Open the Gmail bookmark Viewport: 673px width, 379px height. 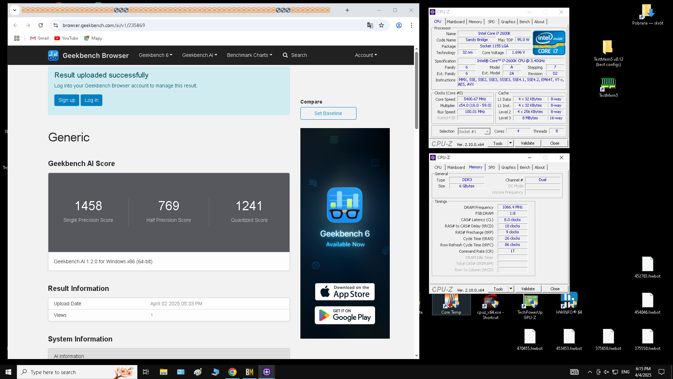[39, 38]
